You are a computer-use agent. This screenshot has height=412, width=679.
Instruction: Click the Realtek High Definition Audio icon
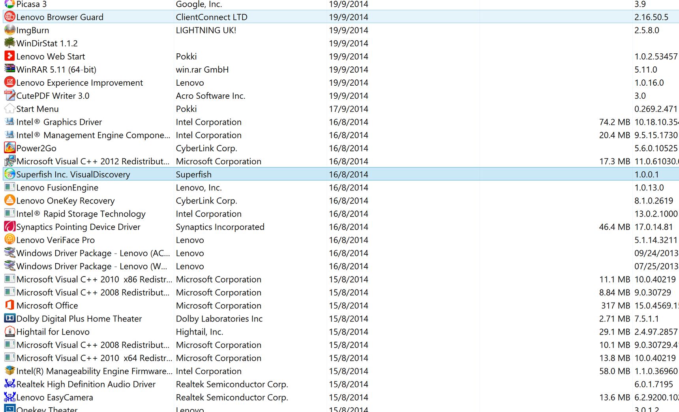9,384
